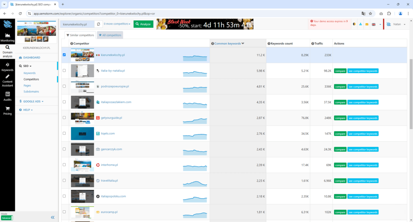This screenshot has height=222, width=413.
Task: Click the blue download export icon
Action: pos(361,24)
